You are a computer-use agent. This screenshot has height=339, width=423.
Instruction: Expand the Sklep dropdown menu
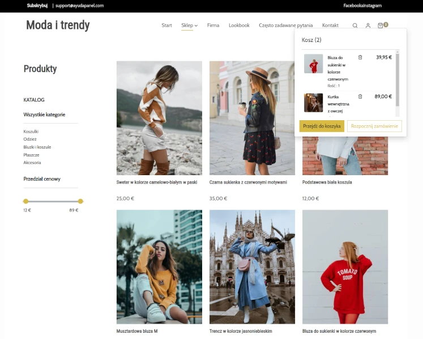(x=189, y=26)
